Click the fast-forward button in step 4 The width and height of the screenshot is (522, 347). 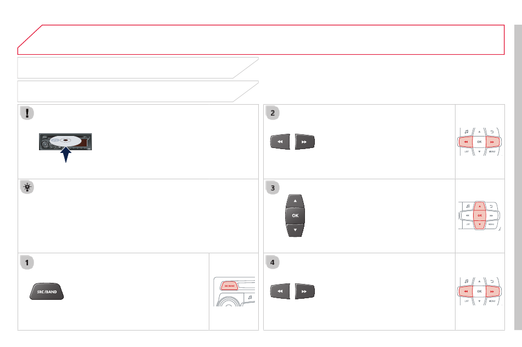[304, 291]
